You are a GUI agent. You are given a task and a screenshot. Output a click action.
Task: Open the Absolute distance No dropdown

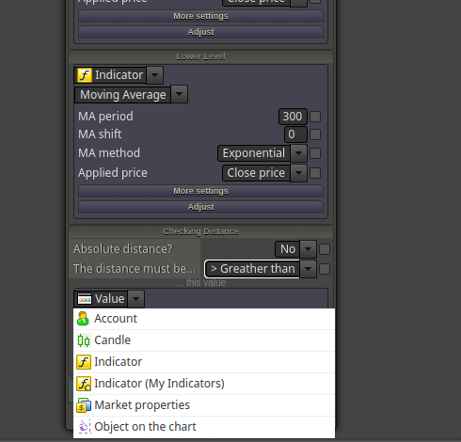point(308,249)
